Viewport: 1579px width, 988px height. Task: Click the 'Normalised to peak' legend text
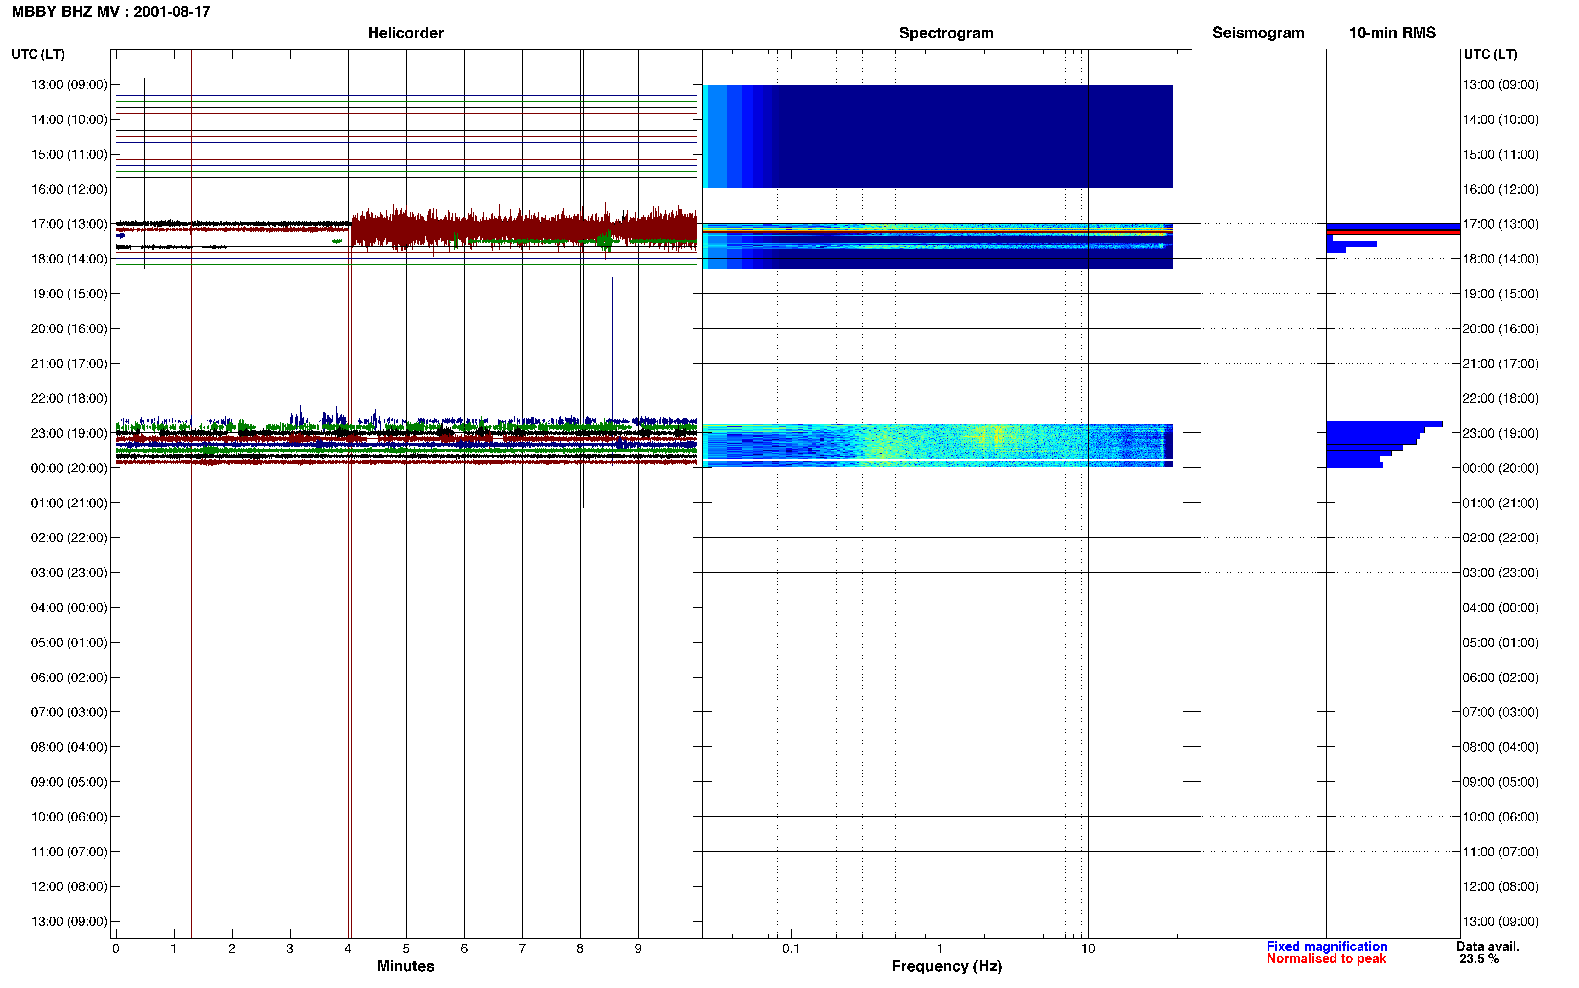1326,959
